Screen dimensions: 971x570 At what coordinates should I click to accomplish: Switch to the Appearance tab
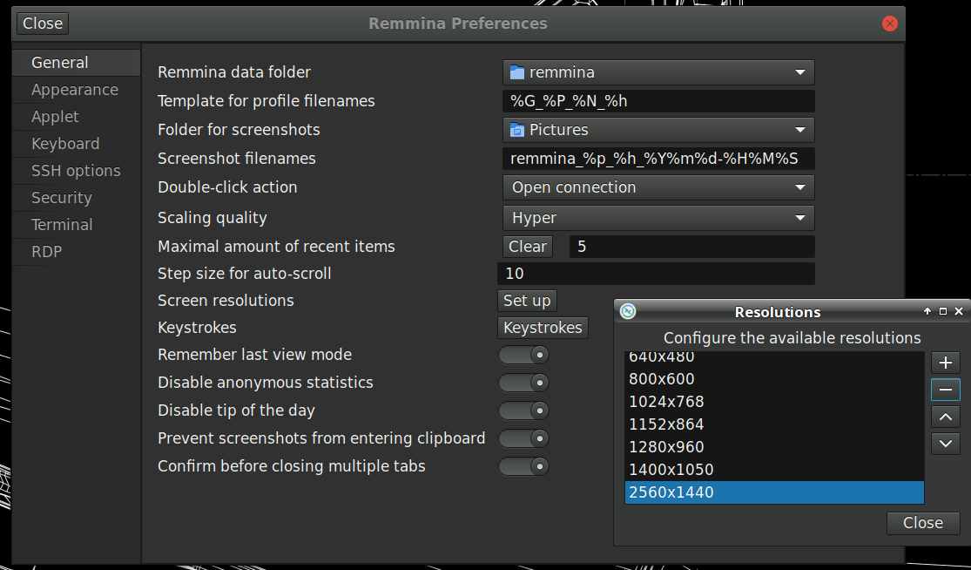pyautogui.click(x=75, y=90)
